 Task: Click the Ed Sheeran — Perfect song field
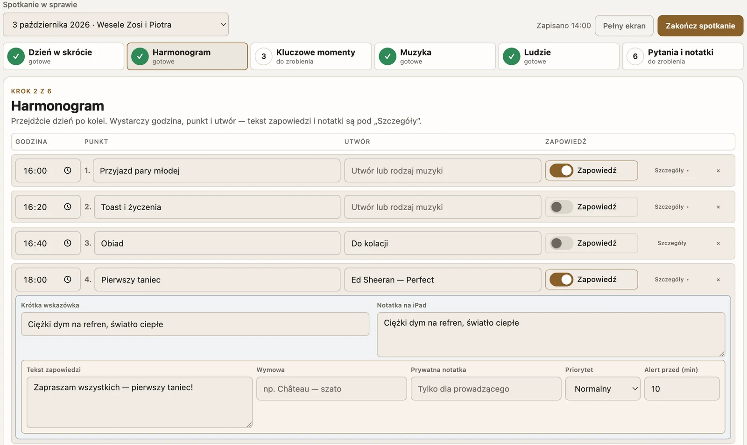point(443,280)
